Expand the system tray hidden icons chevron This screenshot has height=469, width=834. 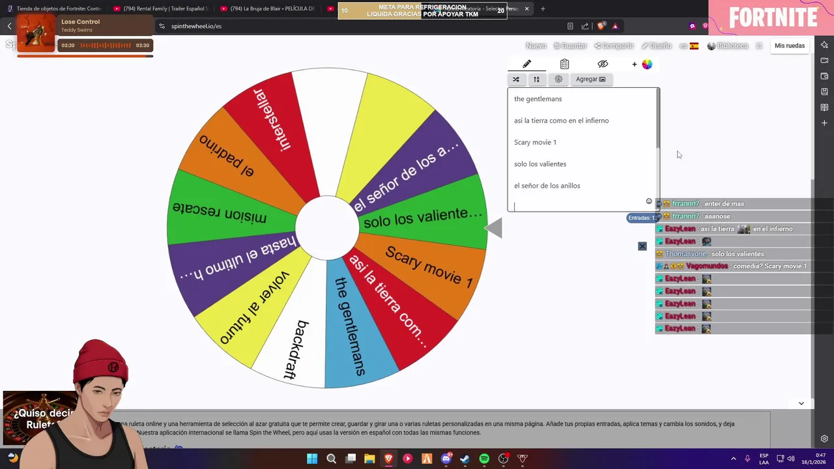pos(733,459)
